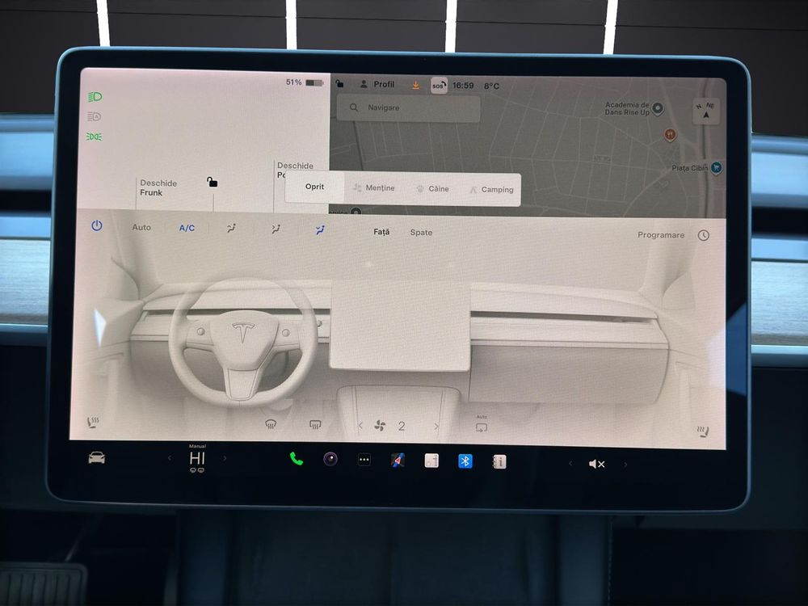Toggle front windshield defrost

point(271,424)
